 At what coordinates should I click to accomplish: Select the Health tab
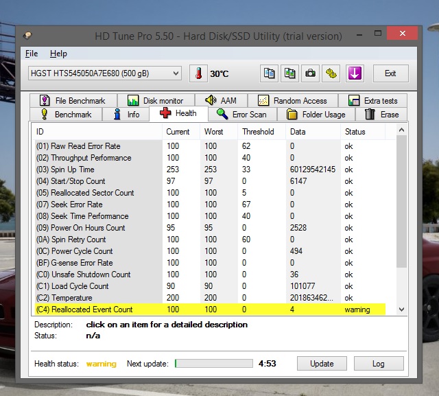pos(178,113)
